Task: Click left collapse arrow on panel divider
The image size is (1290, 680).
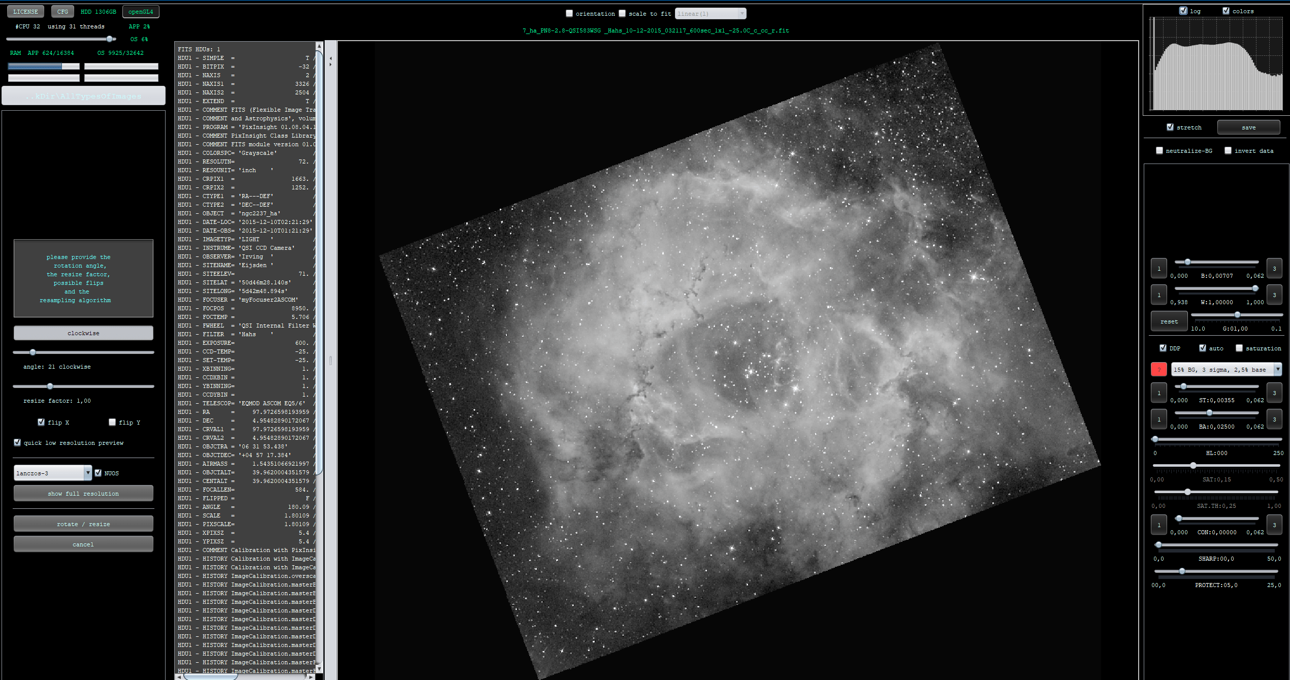Action: pos(331,58)
